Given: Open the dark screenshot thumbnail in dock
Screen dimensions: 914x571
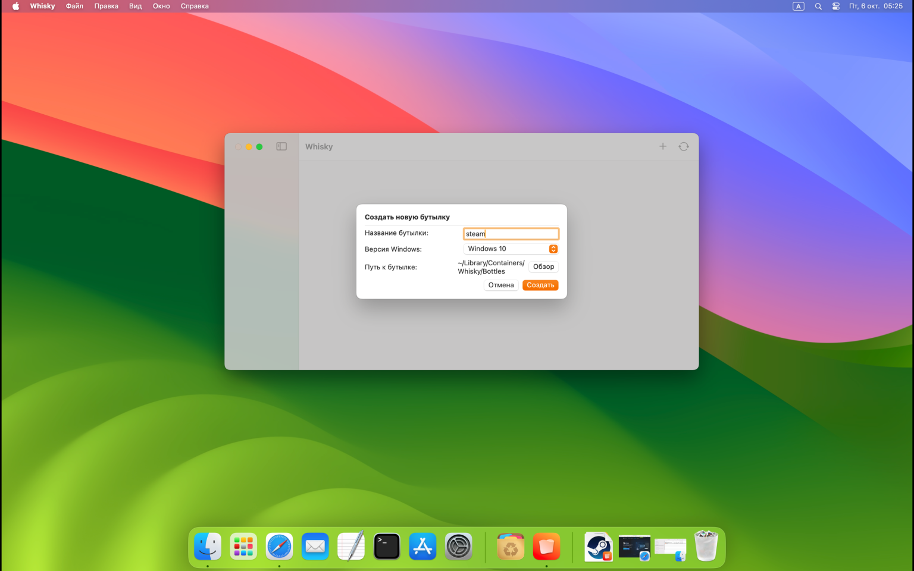Looking at the screenshot, I should tap(634, 547).
